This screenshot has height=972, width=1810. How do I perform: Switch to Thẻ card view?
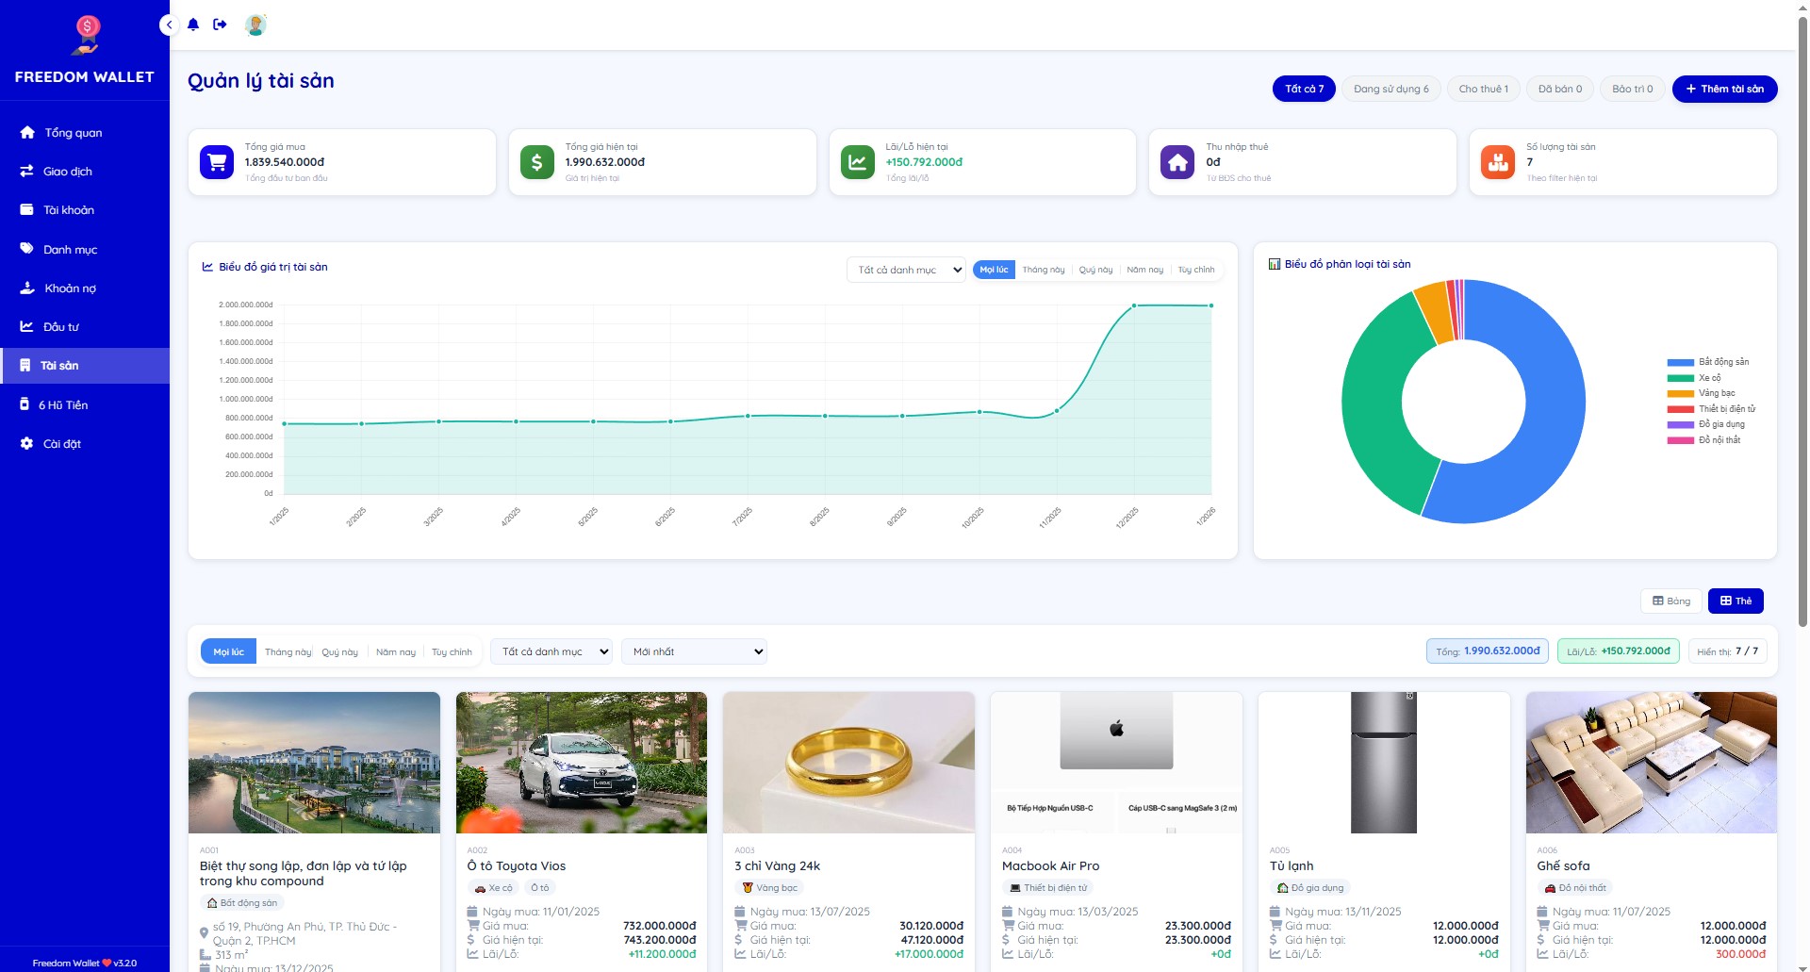[x=1736, y=601]
